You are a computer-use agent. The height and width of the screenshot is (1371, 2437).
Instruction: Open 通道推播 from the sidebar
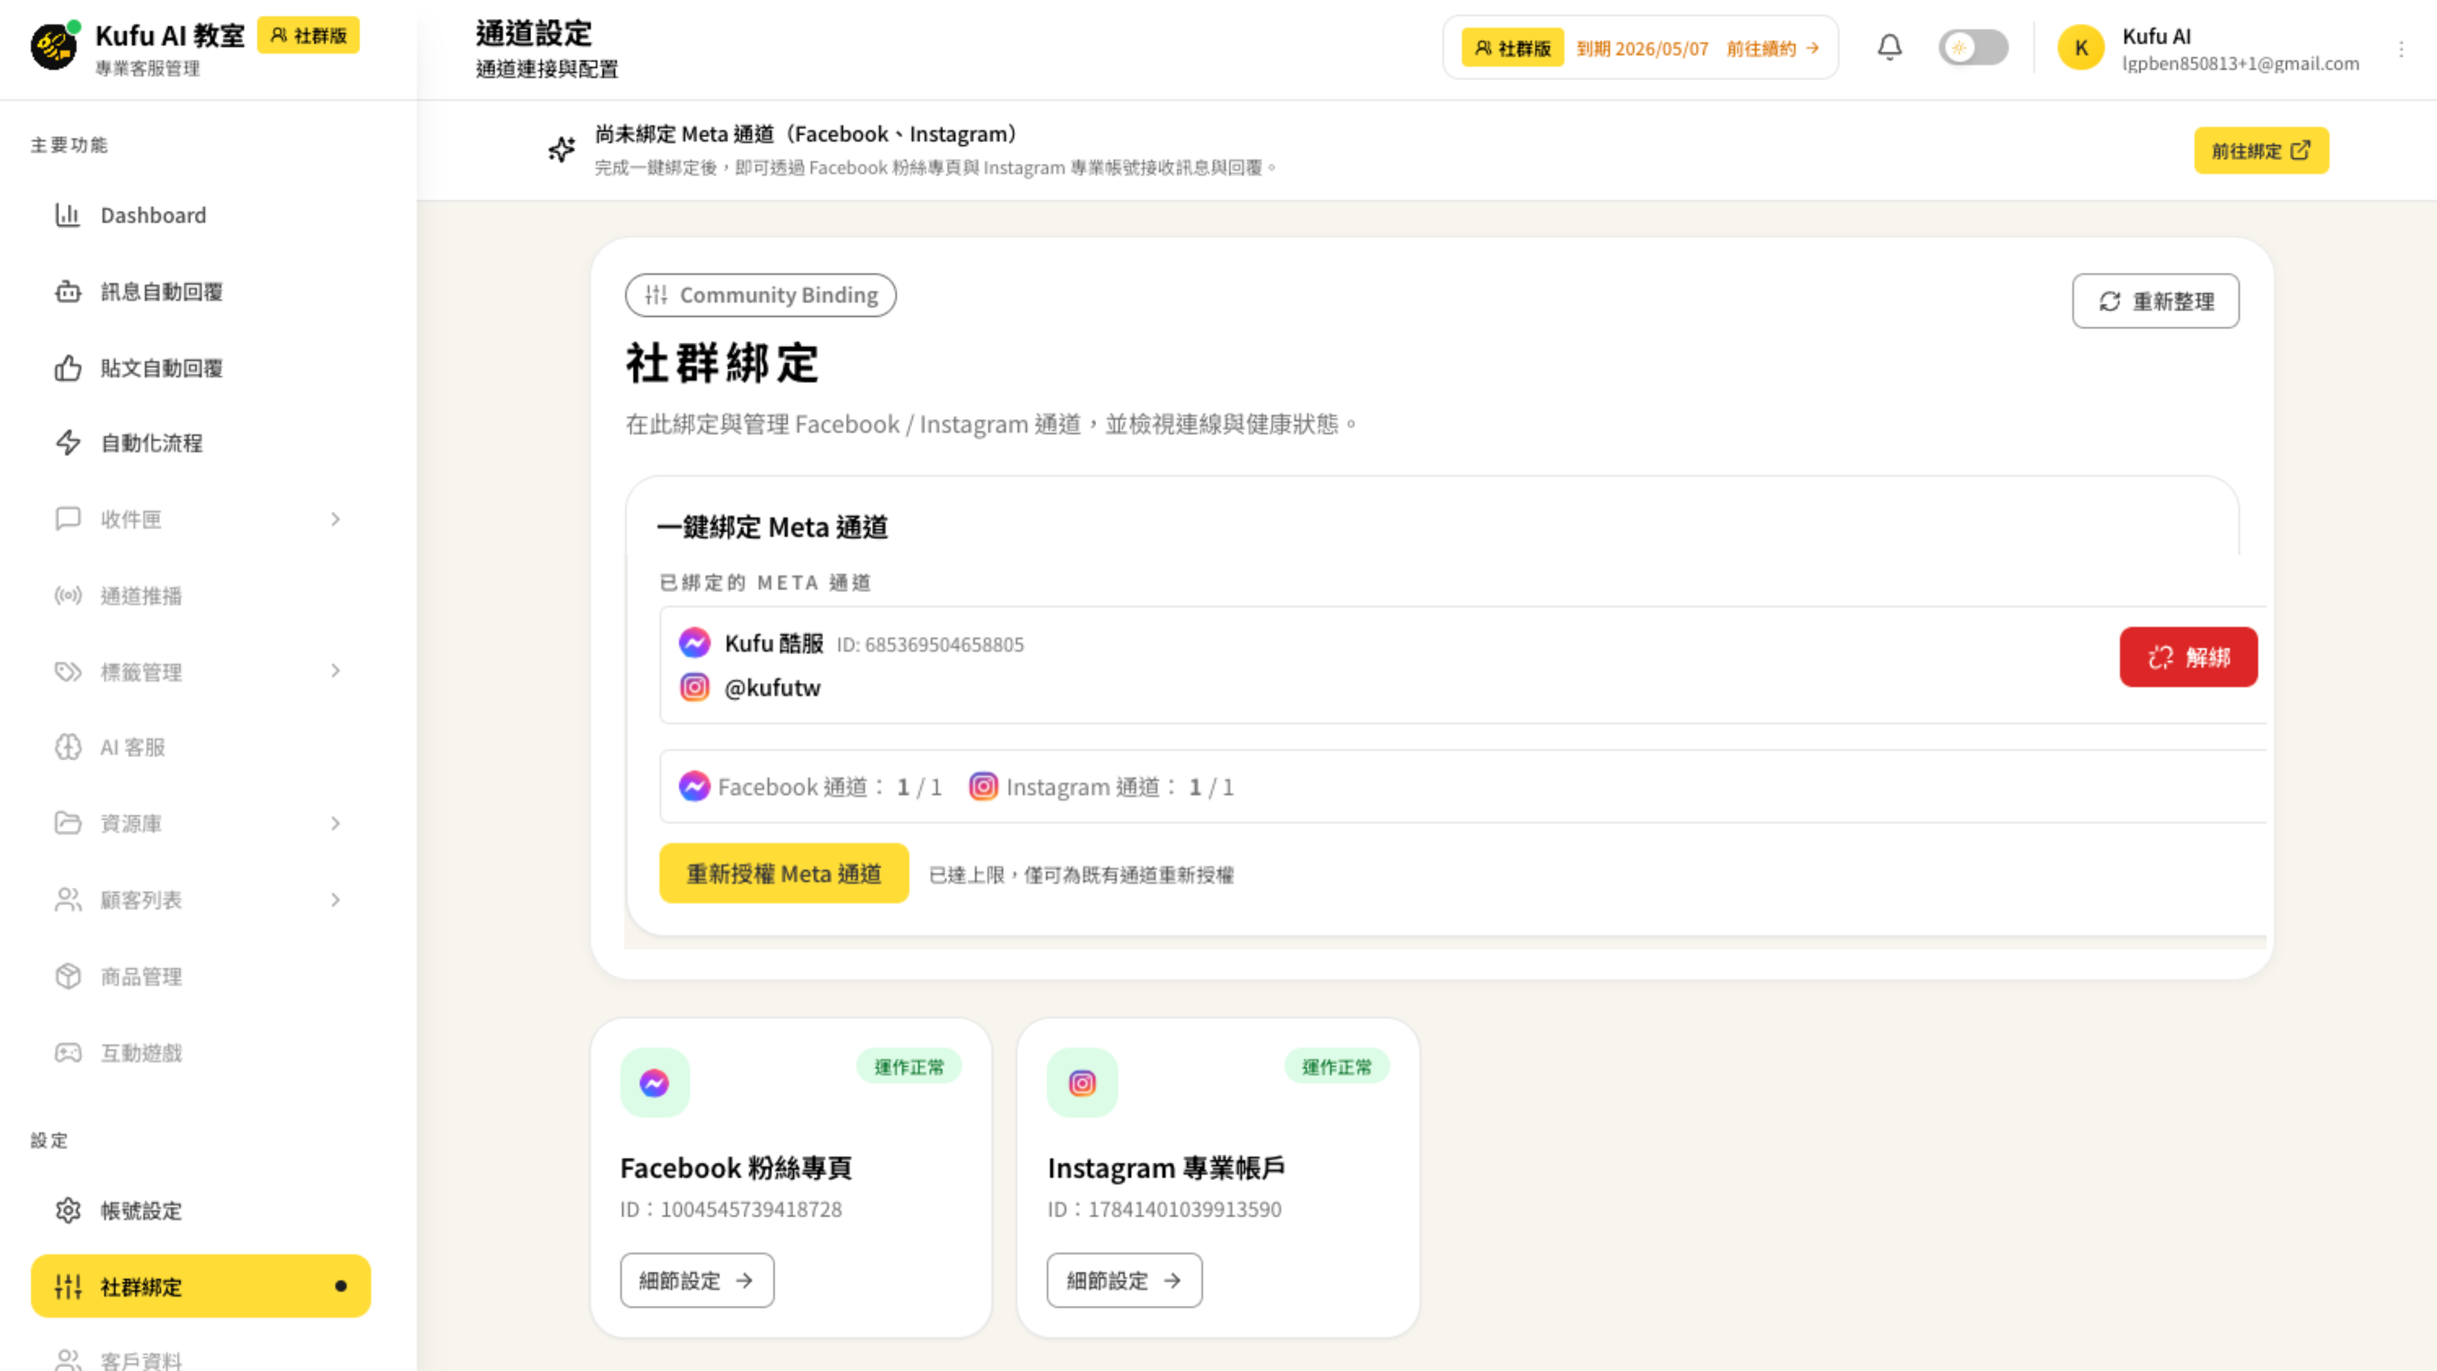(x=142, y=595)
